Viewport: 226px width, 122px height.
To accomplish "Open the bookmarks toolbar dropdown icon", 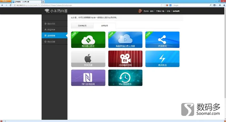I will [x=215, y=5].
